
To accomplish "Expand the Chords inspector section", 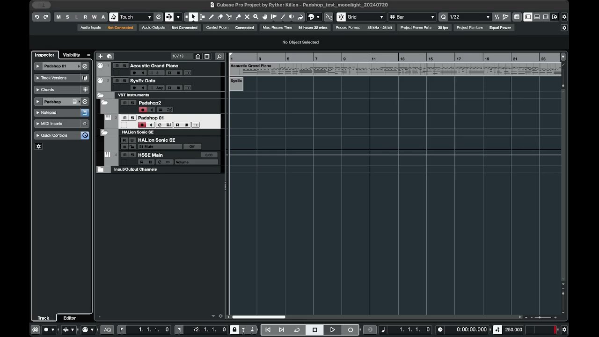I will 38,90.
